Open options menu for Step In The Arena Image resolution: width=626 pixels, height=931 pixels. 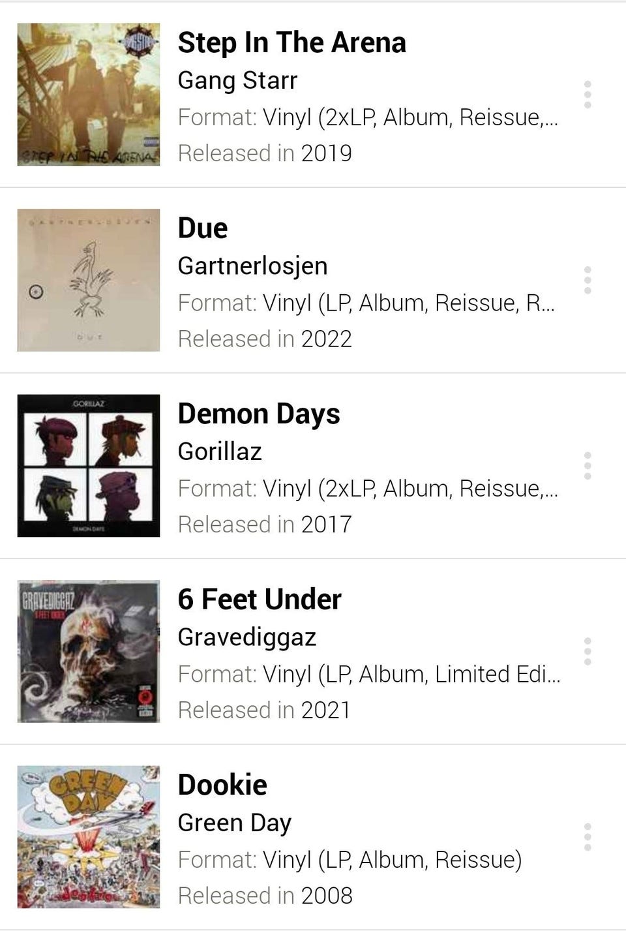(588, 95)
